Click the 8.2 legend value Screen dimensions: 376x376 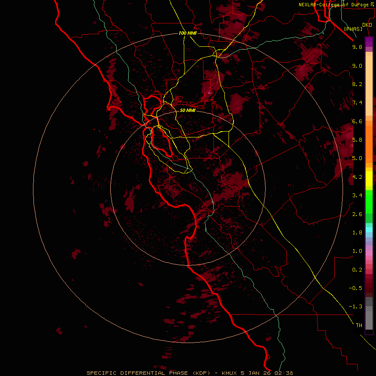click(357, 84)
